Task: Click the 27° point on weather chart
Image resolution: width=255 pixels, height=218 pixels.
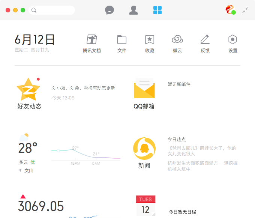Action: point(75,148)
